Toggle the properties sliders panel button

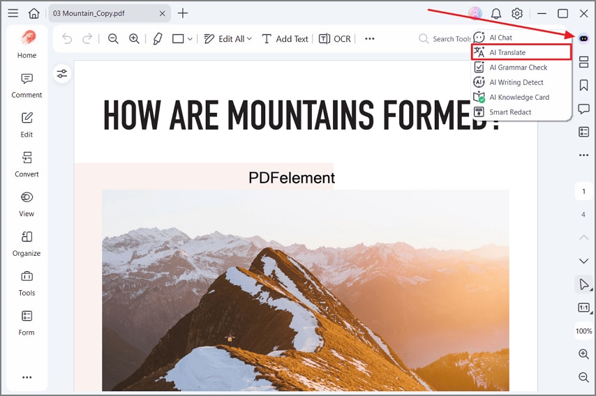click(x=62, y=74)
